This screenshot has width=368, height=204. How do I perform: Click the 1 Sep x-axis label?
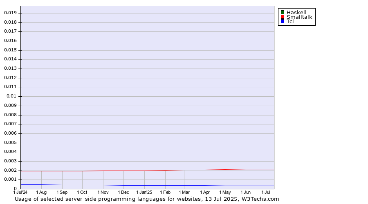[x=62, y=192]
